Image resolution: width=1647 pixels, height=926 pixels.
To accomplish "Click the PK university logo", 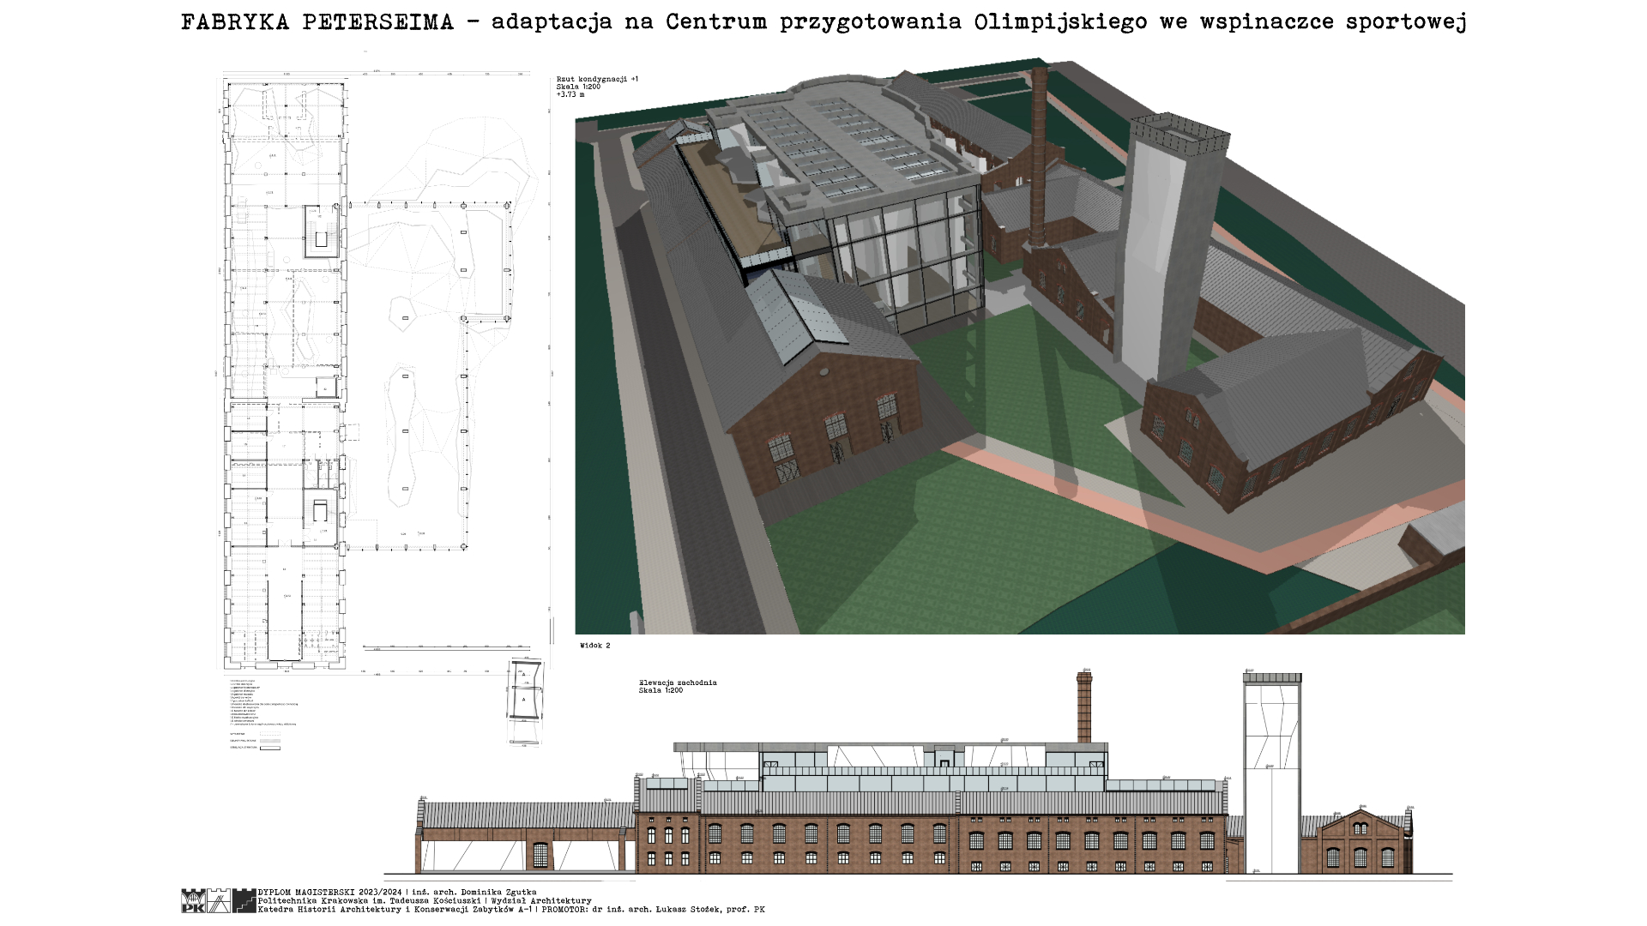I will pyautogui.click(x=193, y=901).
